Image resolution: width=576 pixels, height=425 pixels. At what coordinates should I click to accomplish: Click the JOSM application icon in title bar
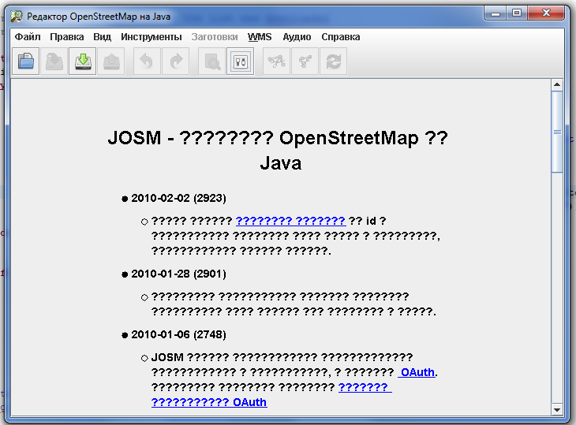pos(17,16)
